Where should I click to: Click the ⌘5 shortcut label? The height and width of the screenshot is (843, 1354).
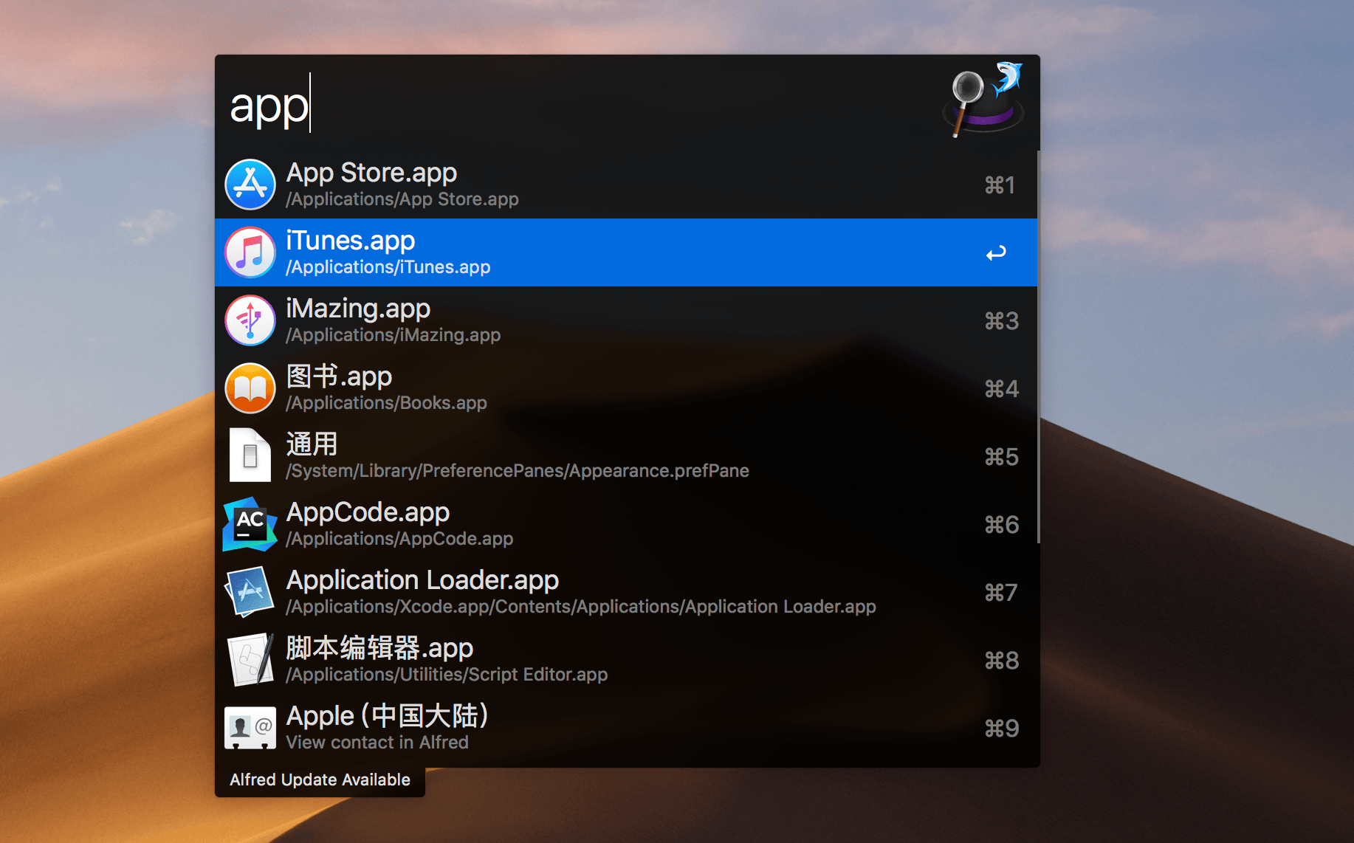coord(1002,457)
